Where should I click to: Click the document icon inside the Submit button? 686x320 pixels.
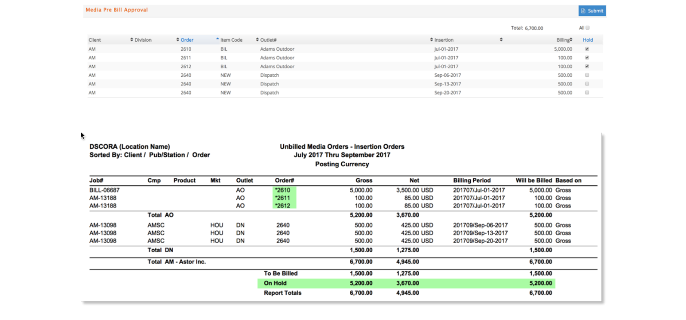point(583,11)
